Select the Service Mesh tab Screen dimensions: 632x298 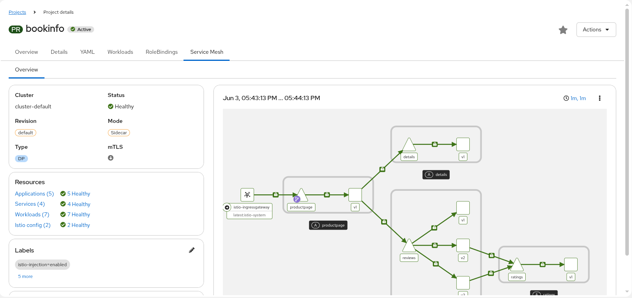pyautogui.click(x=207, y=52)
